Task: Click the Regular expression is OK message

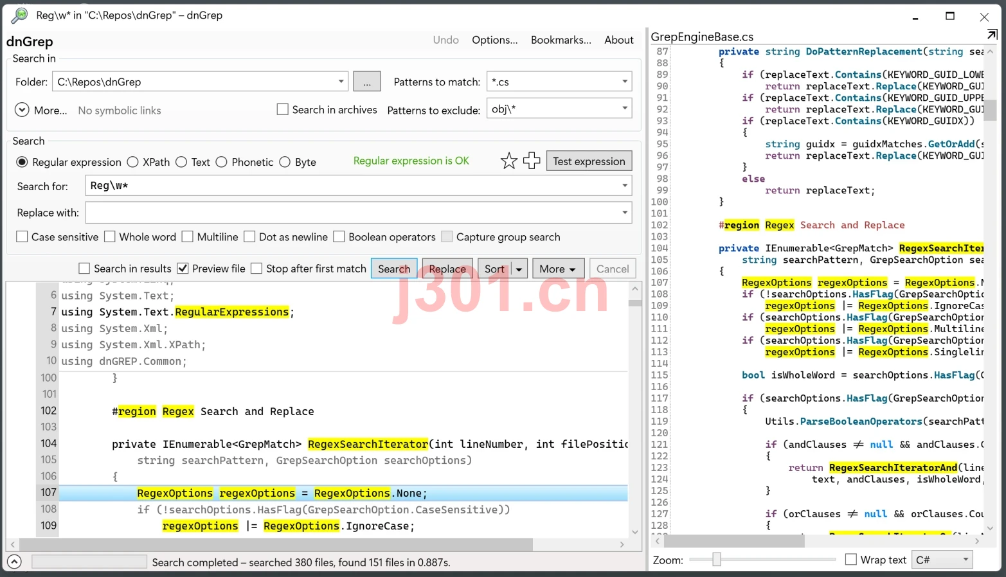Action: click(411, 161)
